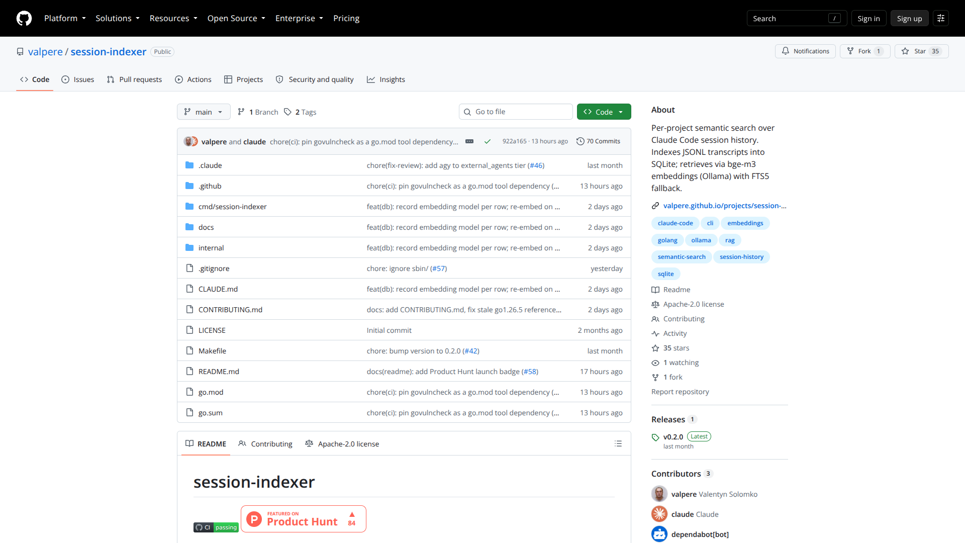Viewport: 965px width, 543px height.
Task: Open the valpere.github.io project website link
Action: [725, 206]
